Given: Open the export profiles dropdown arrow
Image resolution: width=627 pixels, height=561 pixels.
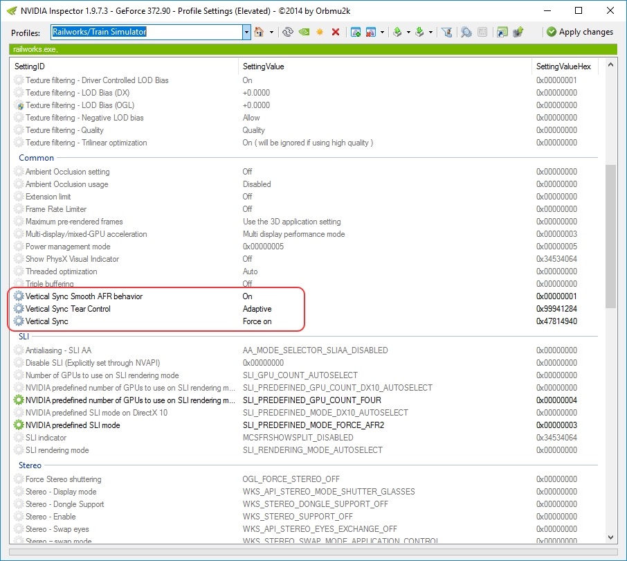Looking at the screenshot, I should coord(408,32).
